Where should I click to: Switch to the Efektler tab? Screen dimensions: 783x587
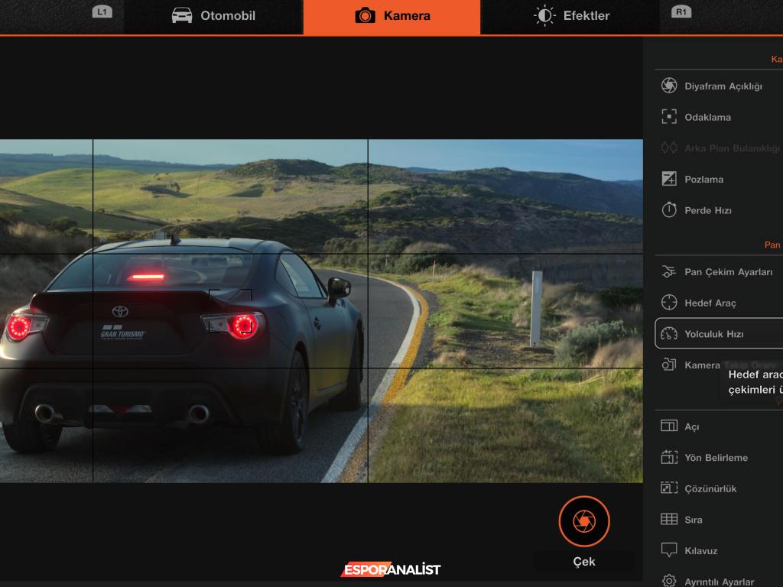tap(571, 16)
